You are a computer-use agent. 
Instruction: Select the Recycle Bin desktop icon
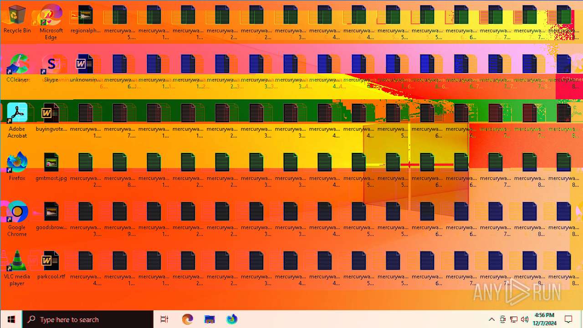[17, 19]
